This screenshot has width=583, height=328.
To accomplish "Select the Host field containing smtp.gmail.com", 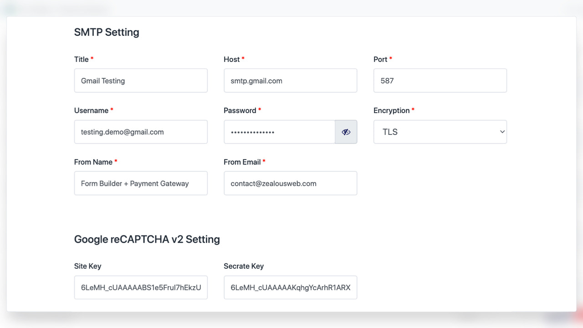I will pyautogui.click(x=290, y=80).
